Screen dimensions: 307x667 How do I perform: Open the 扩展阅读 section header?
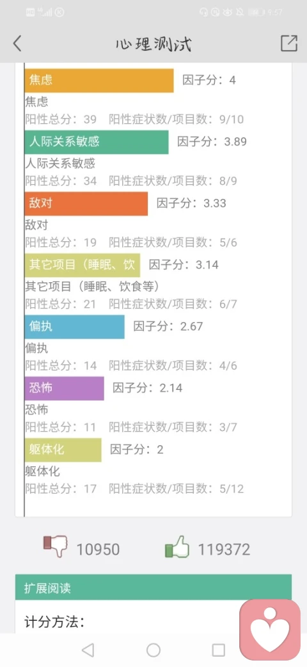[153, 587]
